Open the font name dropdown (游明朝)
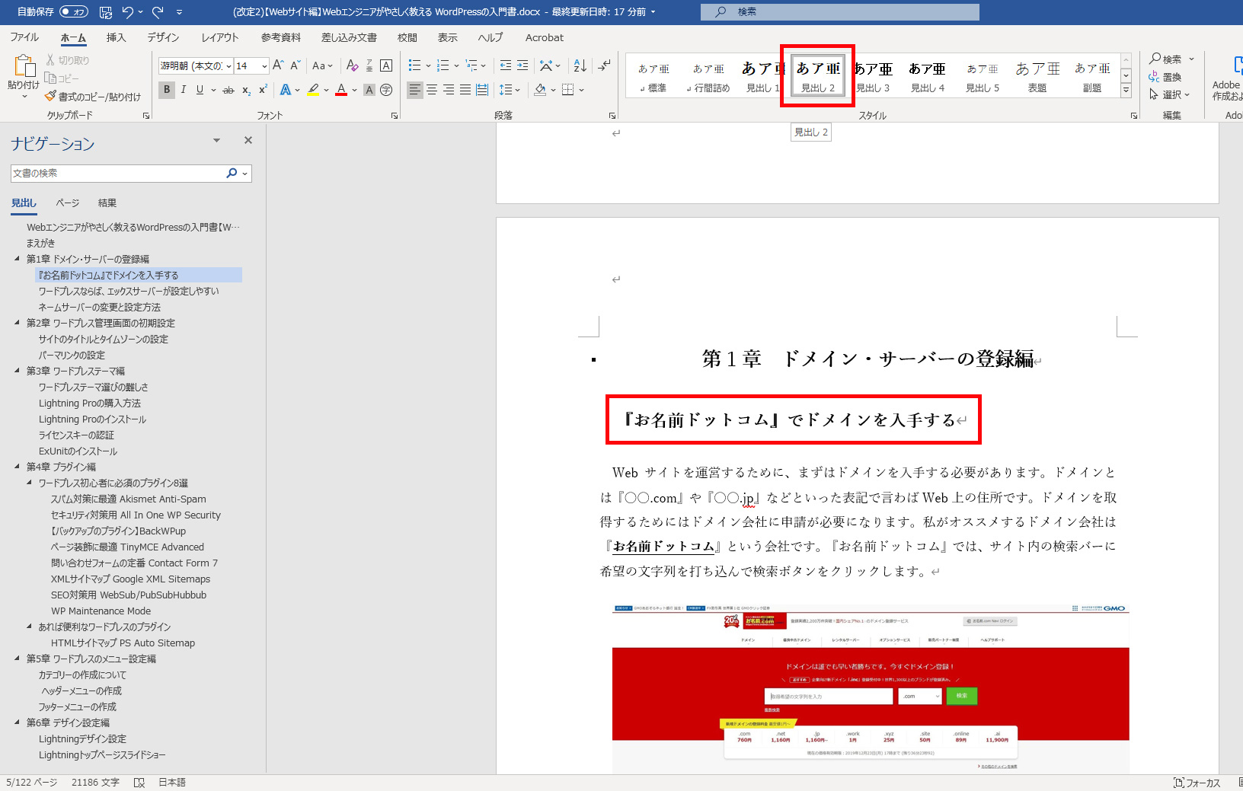1243x791 pixels. (228, 66)
